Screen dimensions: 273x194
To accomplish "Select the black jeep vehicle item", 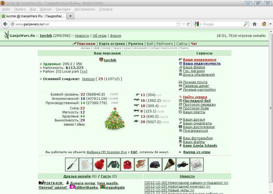I will [155, 165].
